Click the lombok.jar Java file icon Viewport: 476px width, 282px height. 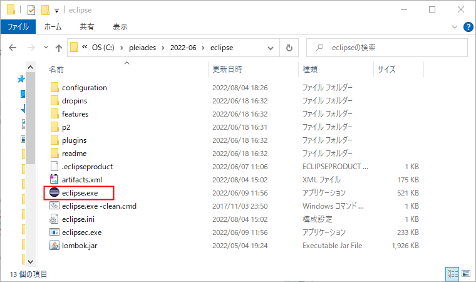[54, 245]
